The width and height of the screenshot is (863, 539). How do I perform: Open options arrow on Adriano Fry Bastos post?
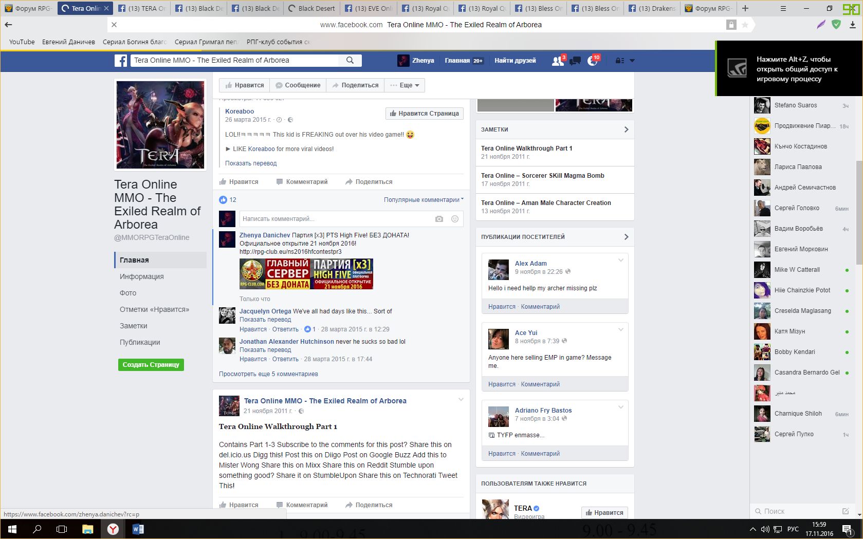pyautogui.click(x=620, y=407)
